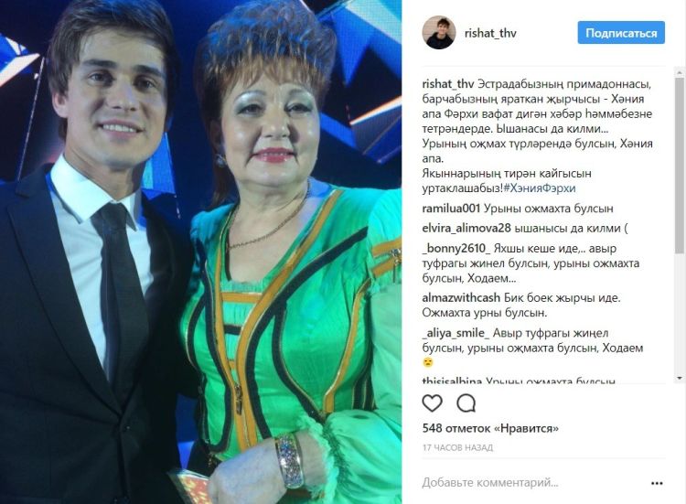Open almazwithcash commenter profile
The image size is (686, 504).
point(461,298)
